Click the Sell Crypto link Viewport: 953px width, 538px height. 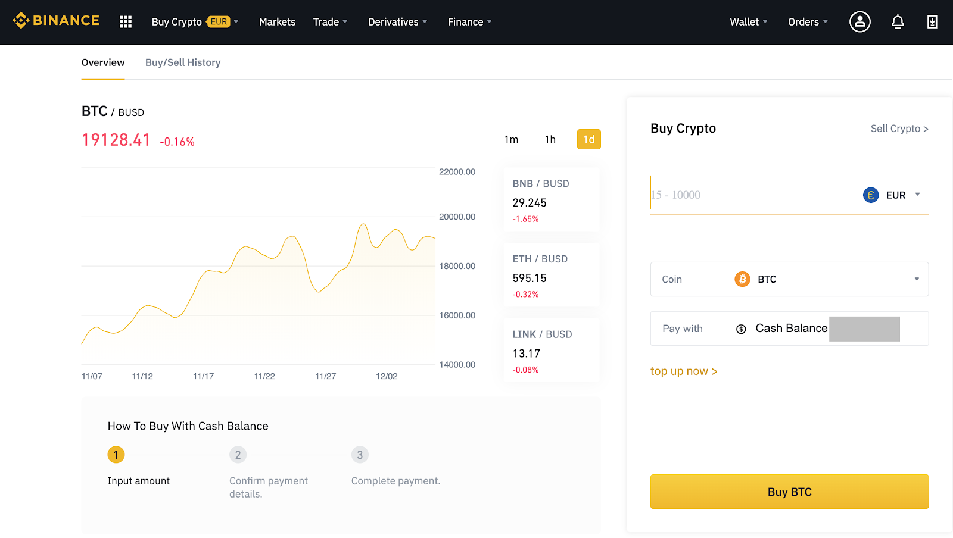coord(899,129)
